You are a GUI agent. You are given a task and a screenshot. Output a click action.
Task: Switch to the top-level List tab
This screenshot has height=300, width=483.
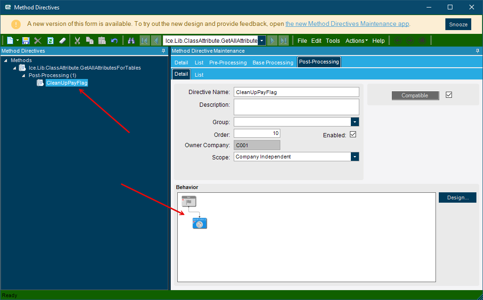pyautogui.click(x=199, y=63)
